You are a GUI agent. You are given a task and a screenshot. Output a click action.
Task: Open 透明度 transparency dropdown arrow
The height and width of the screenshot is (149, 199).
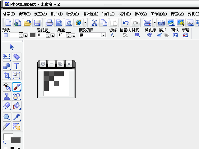coord(53,35)
